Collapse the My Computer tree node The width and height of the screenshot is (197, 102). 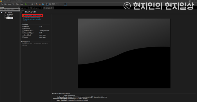point(1,13)
